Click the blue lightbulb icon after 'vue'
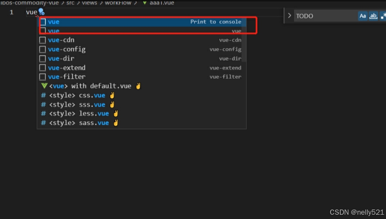386x219 pixels. pyautogui.click(x=41, y=12)
